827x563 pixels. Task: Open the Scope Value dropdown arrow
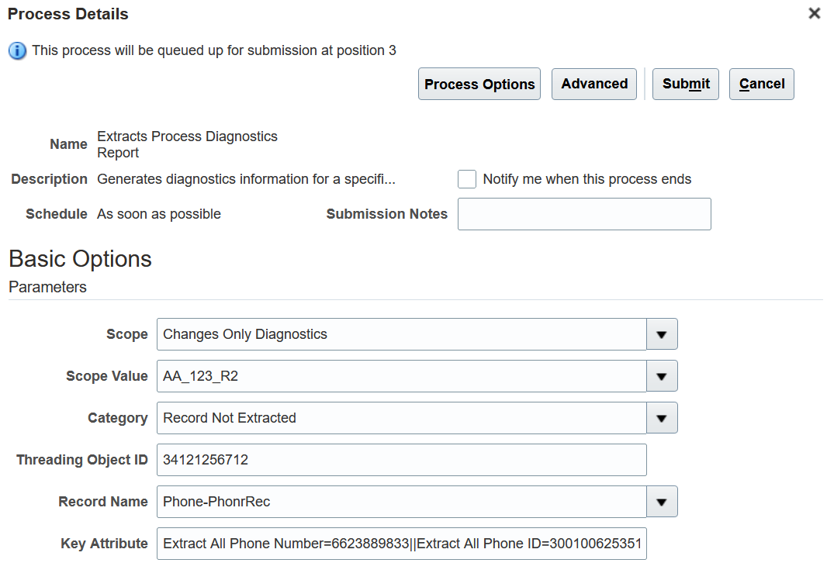(x=662, y=376)
